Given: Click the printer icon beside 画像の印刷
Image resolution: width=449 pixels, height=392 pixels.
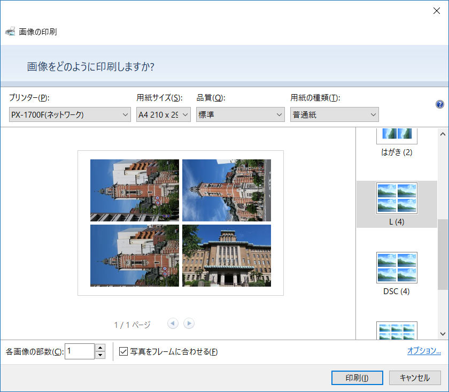Looking at the screenshot, I should [10, 31].
